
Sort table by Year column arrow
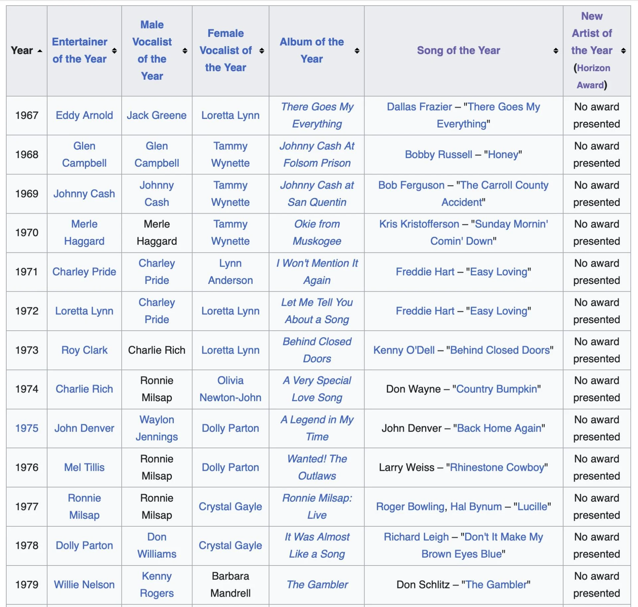tap(40, 51)
